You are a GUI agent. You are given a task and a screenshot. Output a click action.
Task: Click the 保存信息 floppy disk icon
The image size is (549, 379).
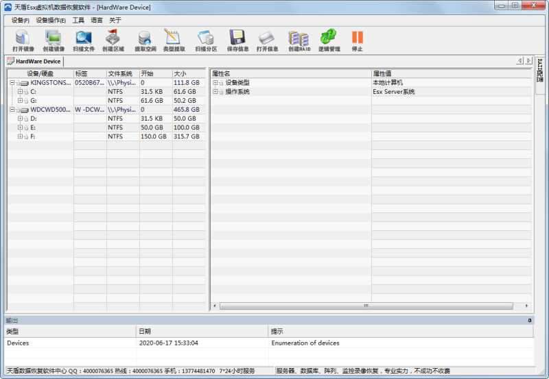tap(237, 38)
